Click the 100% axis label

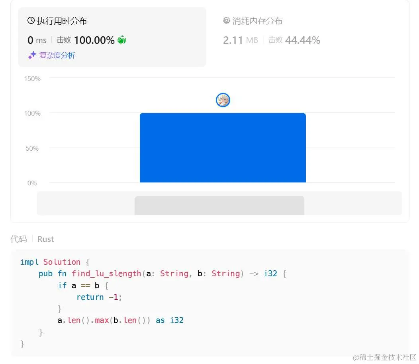click(32, 113)
